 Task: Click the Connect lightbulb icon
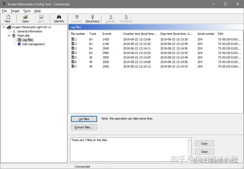pyautogui.click(x=77, y=17)
